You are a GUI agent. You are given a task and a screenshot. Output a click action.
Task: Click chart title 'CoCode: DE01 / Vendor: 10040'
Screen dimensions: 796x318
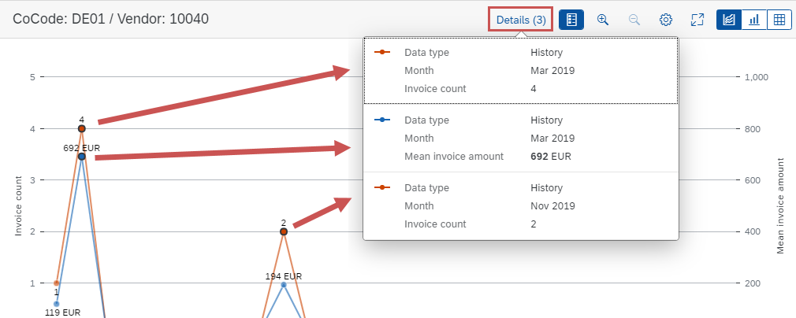tap(110, 19)
